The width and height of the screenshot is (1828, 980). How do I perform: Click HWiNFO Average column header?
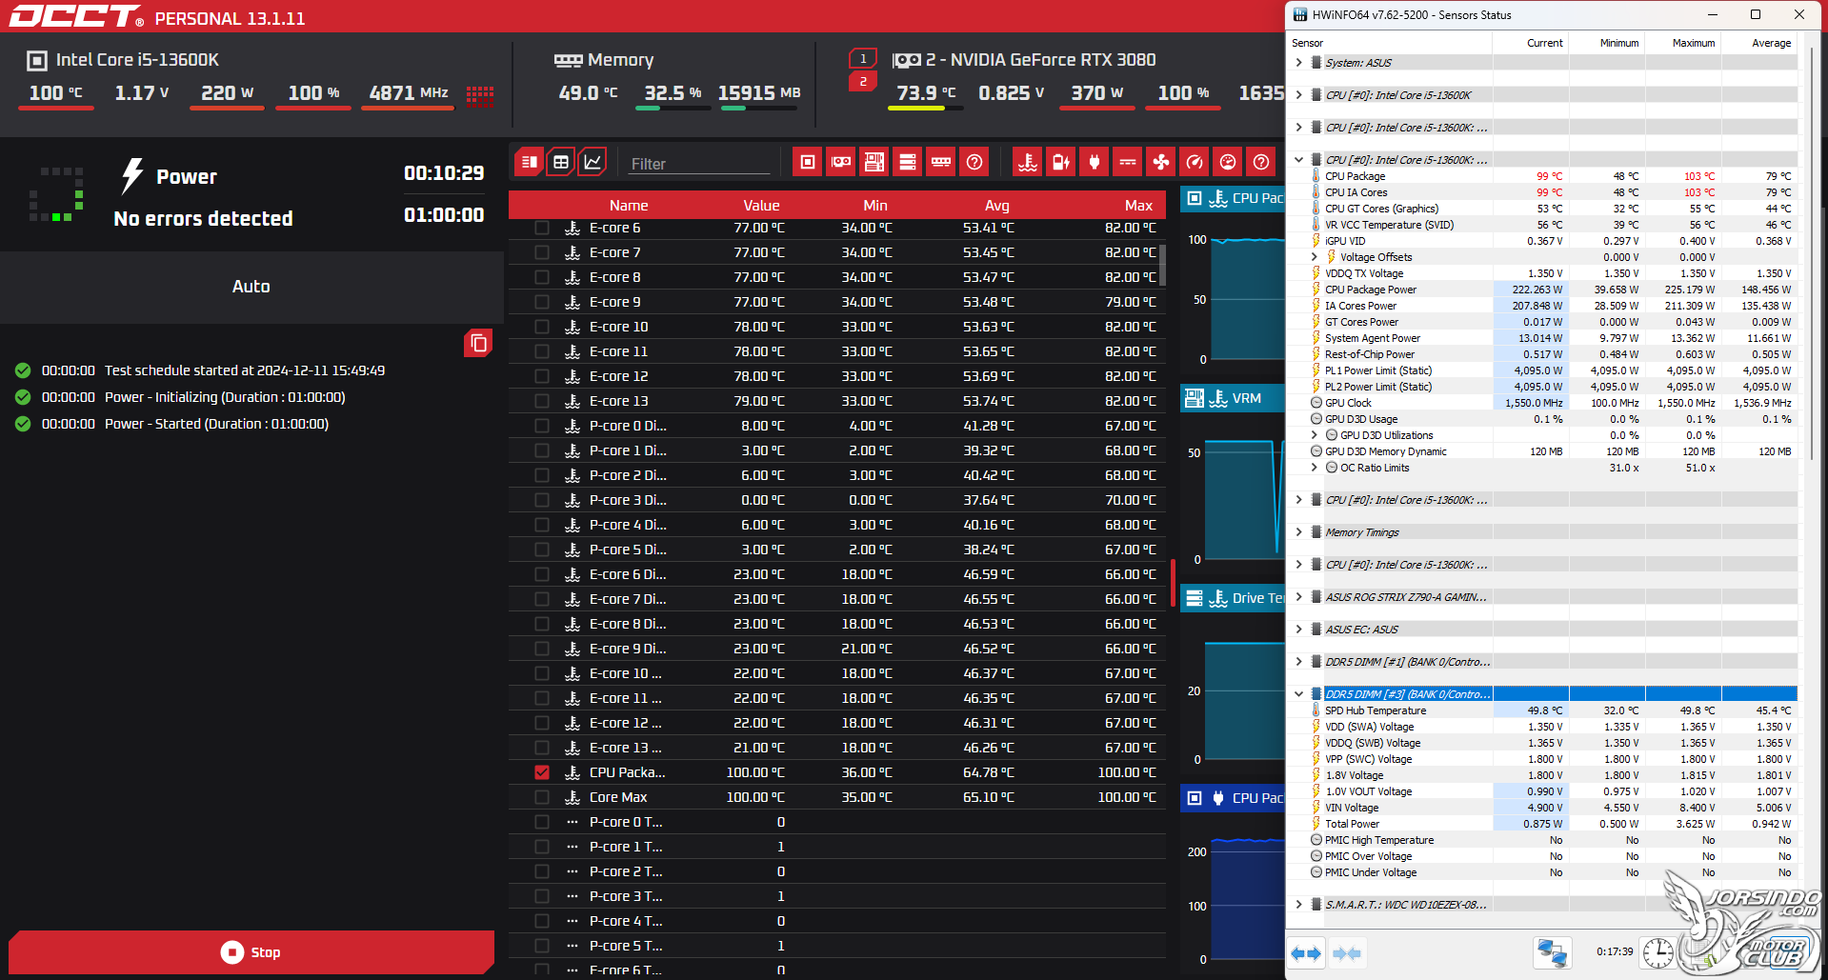(x=1758, y=43)
